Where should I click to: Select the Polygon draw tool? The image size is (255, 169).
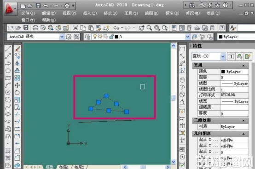coord(8,71)
